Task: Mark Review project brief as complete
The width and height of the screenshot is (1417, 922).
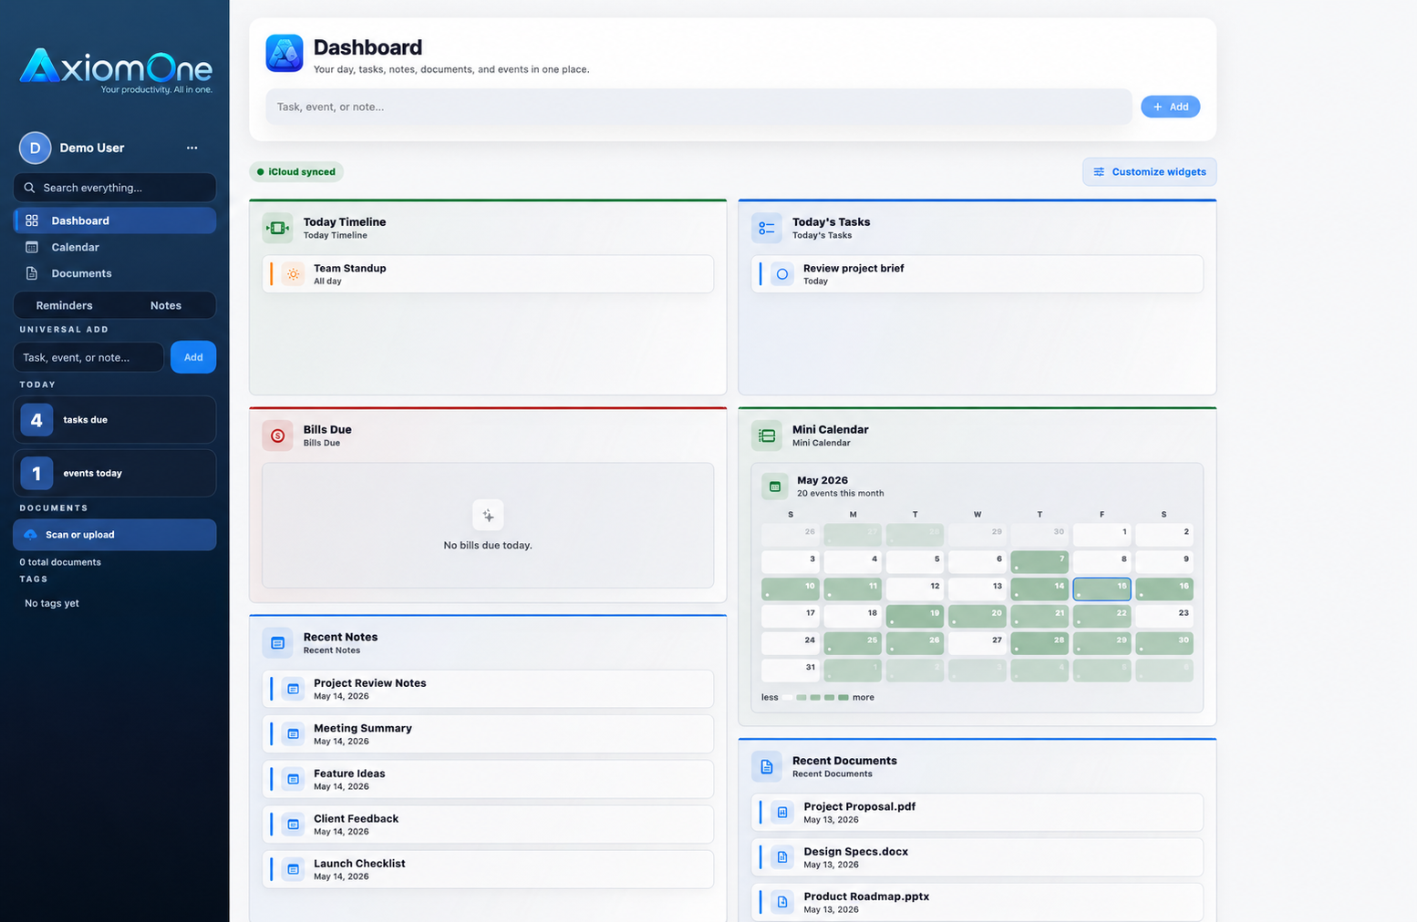Action: [782, 274]
